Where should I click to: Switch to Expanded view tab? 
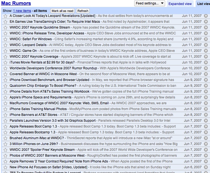(180, 4)
